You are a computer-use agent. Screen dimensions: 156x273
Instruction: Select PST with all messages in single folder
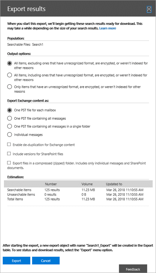(x=10, y=126)
